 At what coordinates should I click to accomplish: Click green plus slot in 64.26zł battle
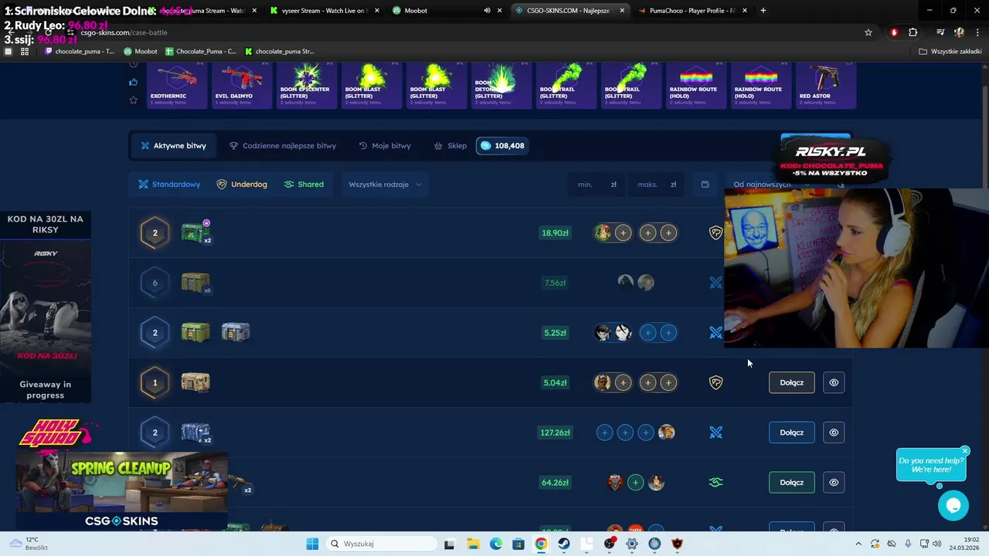click(635, 483)
